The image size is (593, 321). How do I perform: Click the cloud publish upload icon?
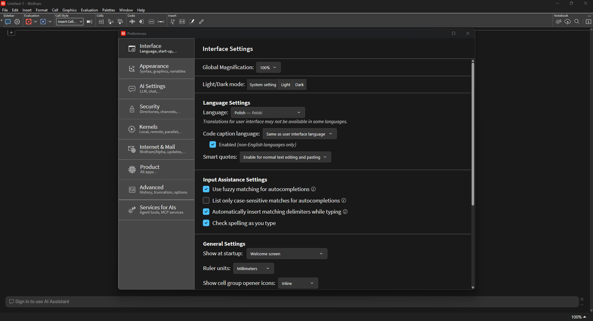pos(568,22)
